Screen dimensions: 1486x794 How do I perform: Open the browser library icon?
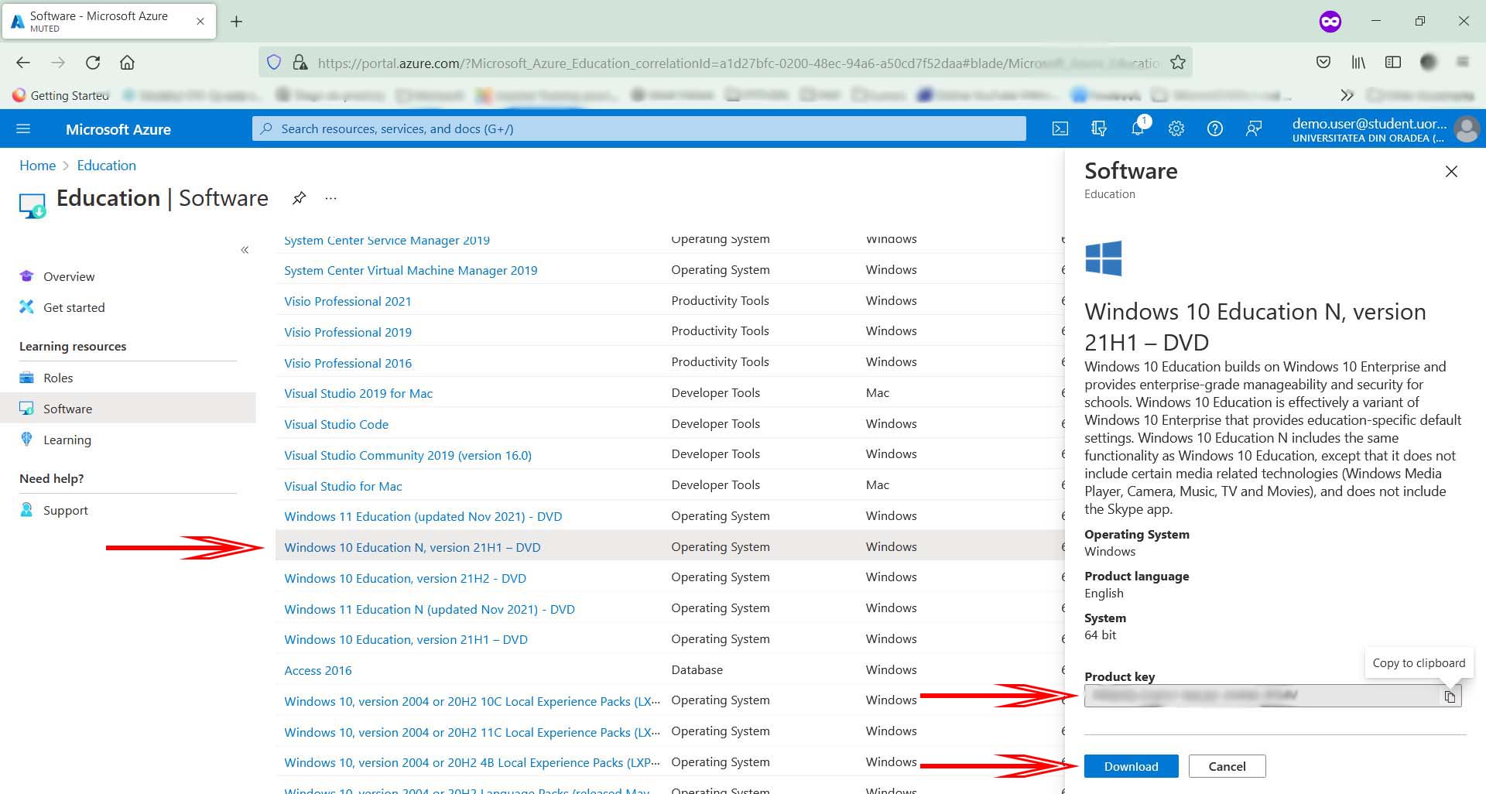coord(1358,63)
